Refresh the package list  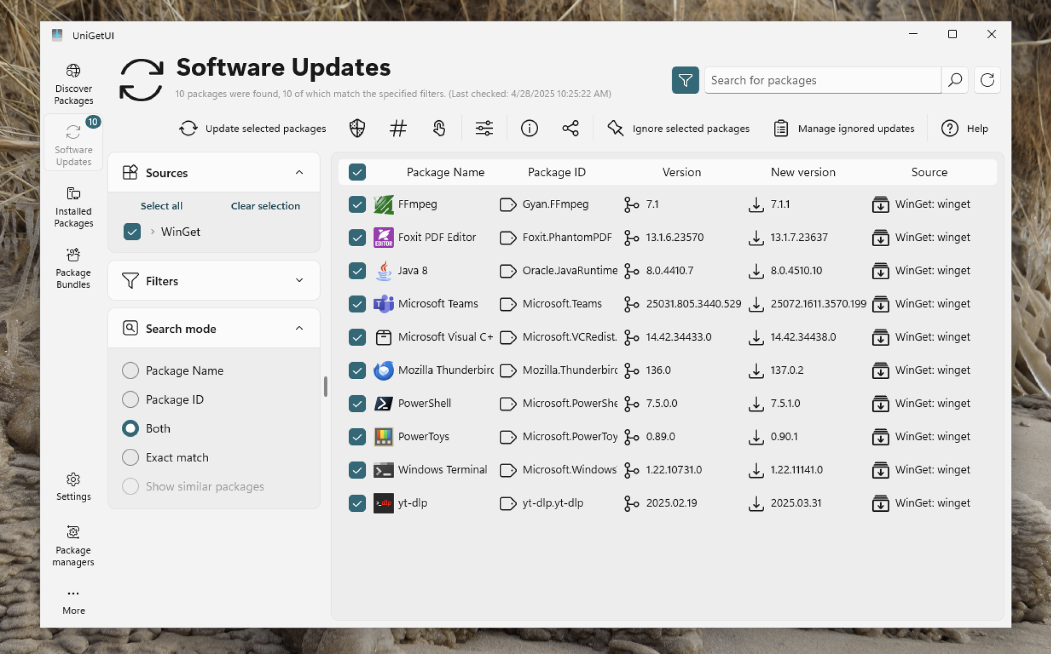point(987,80)
